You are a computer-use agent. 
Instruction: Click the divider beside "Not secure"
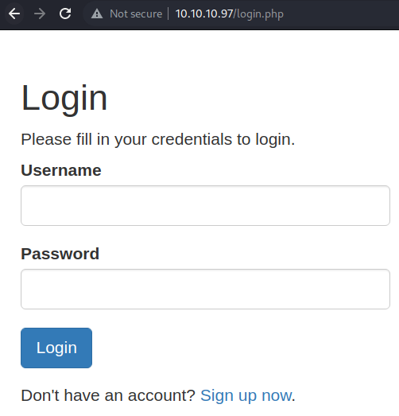click(x=168, y=14)
